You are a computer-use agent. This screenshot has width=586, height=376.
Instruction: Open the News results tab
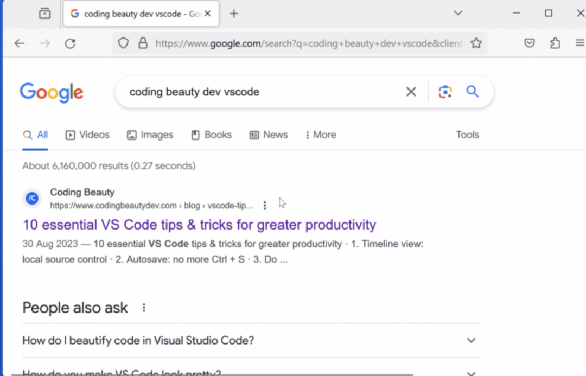pos(269,135)
